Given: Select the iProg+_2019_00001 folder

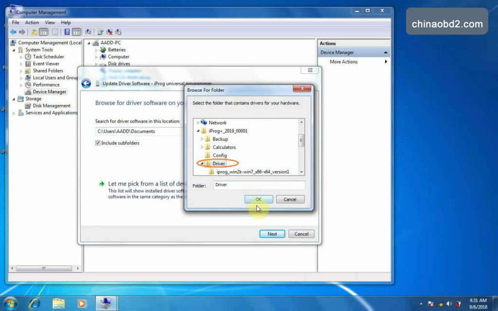Looking at the screenshot, I should point(228,131).
